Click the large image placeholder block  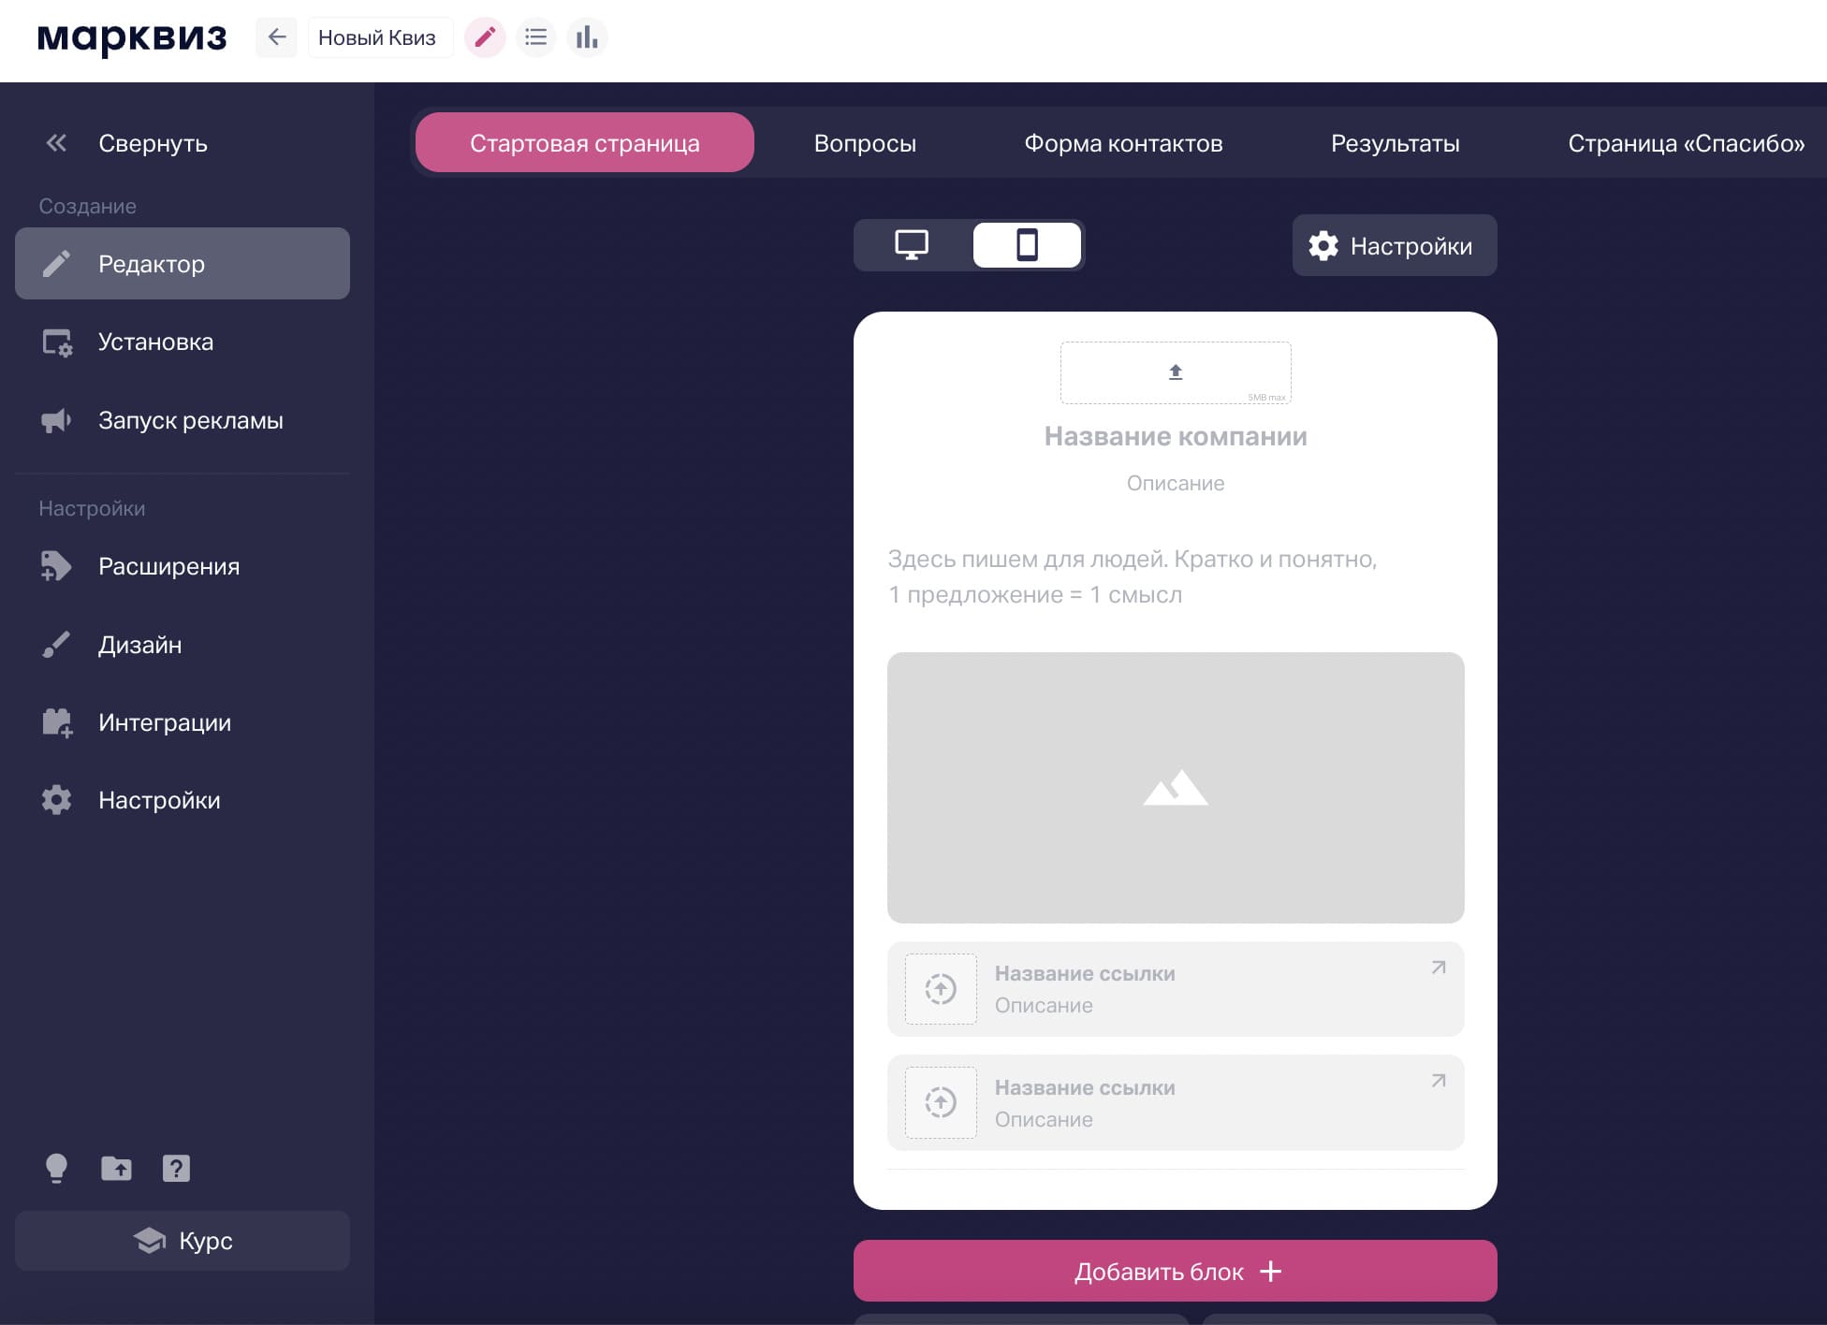click(x=1176, y=788)
